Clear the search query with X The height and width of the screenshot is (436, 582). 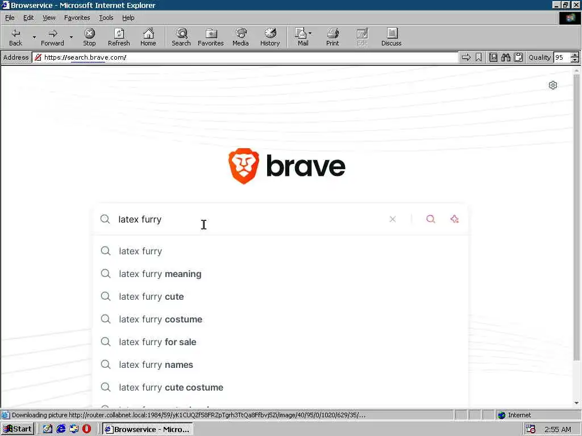click(392, 219)
